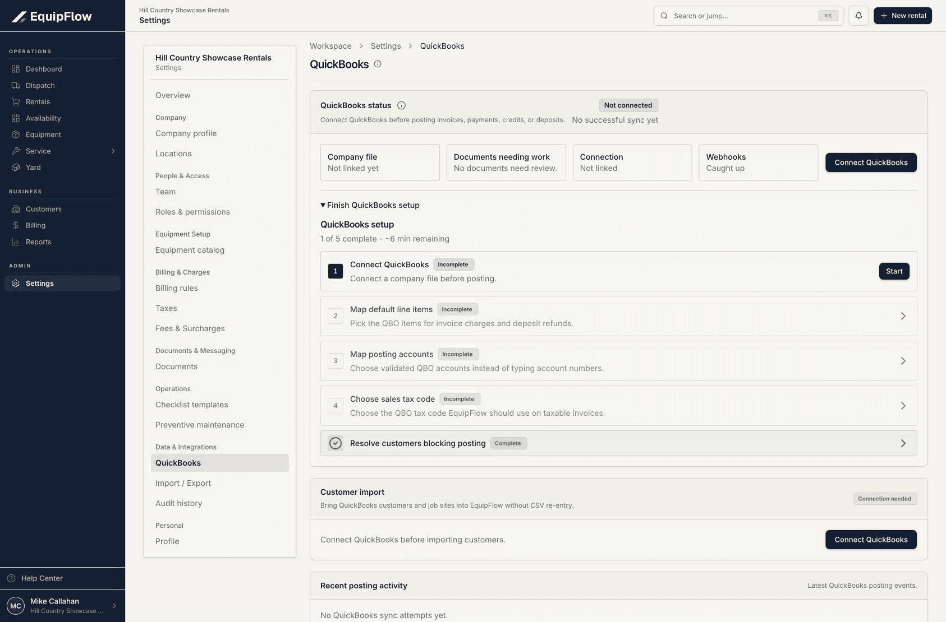The image size is (946, 622).
Task: Open Dashboard from the sidebar
Action: coord(62,69)
